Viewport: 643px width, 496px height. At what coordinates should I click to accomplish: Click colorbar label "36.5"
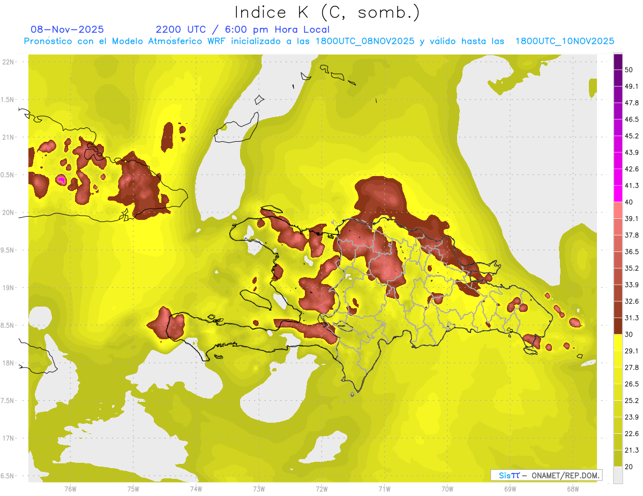click(631, 252)
